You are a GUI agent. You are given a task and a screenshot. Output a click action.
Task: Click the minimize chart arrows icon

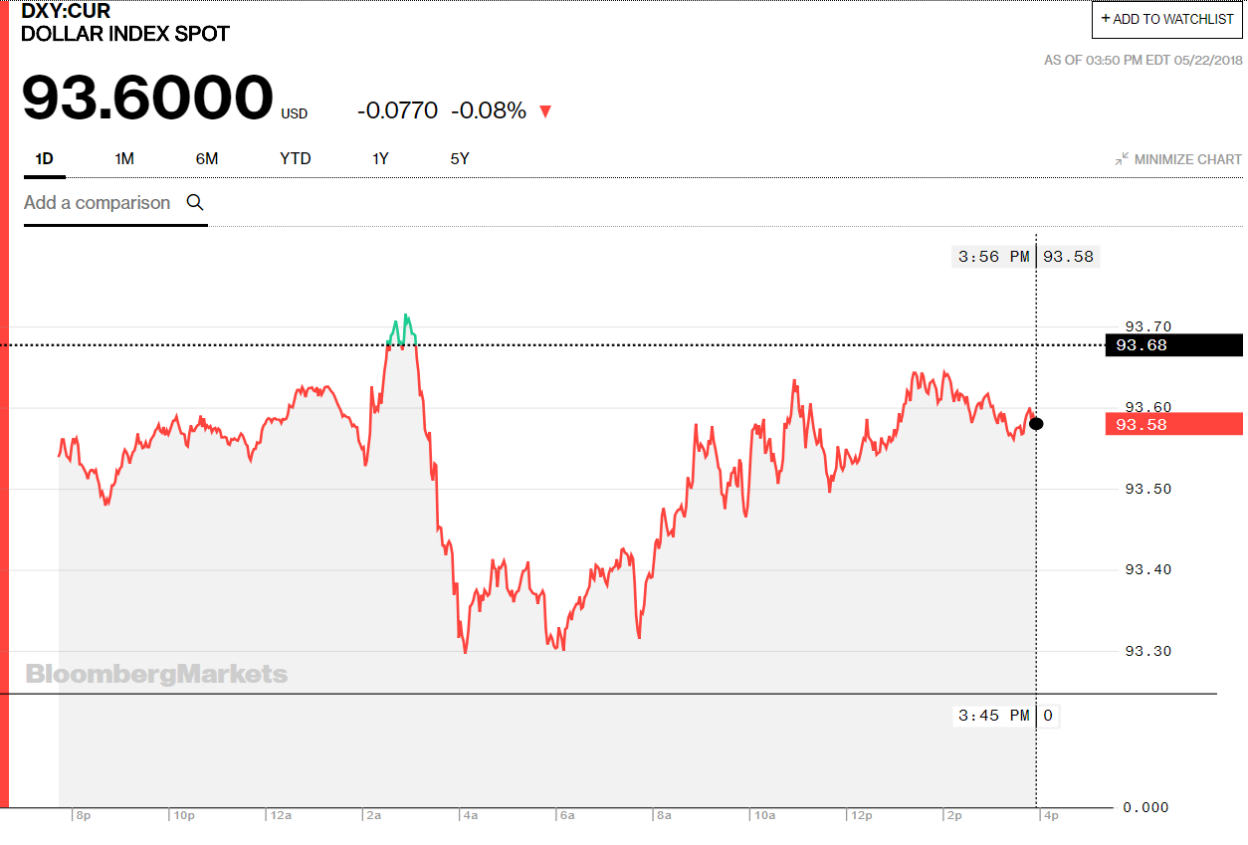[1122, 159]
